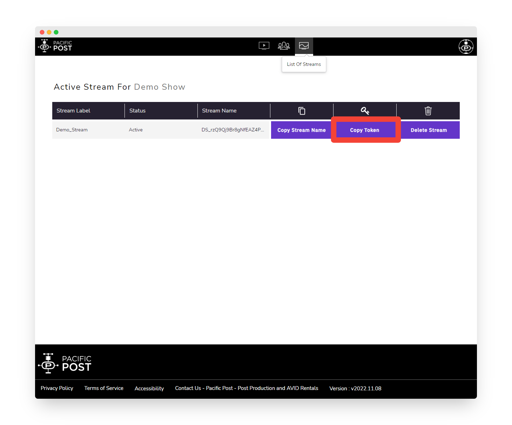Image resolution: width=512 pixels, height=425 pixels.
Task: Click the truncated DS_rzQ9Qj9 stream name
Action: pos(233,130)
